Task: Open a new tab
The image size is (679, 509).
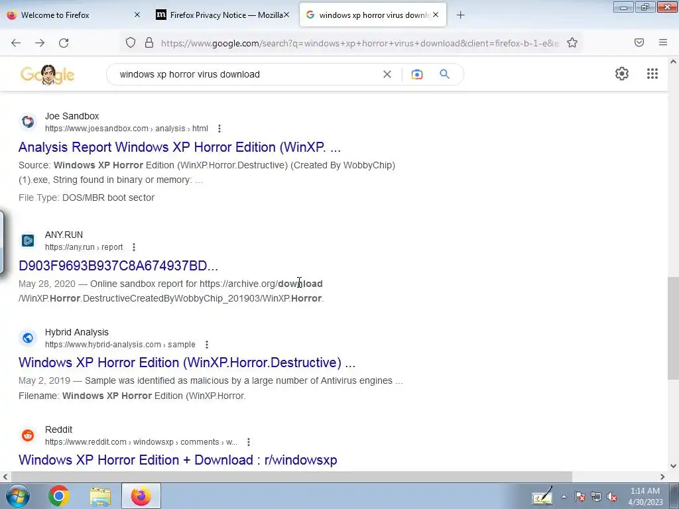Action: coord(460,15)
